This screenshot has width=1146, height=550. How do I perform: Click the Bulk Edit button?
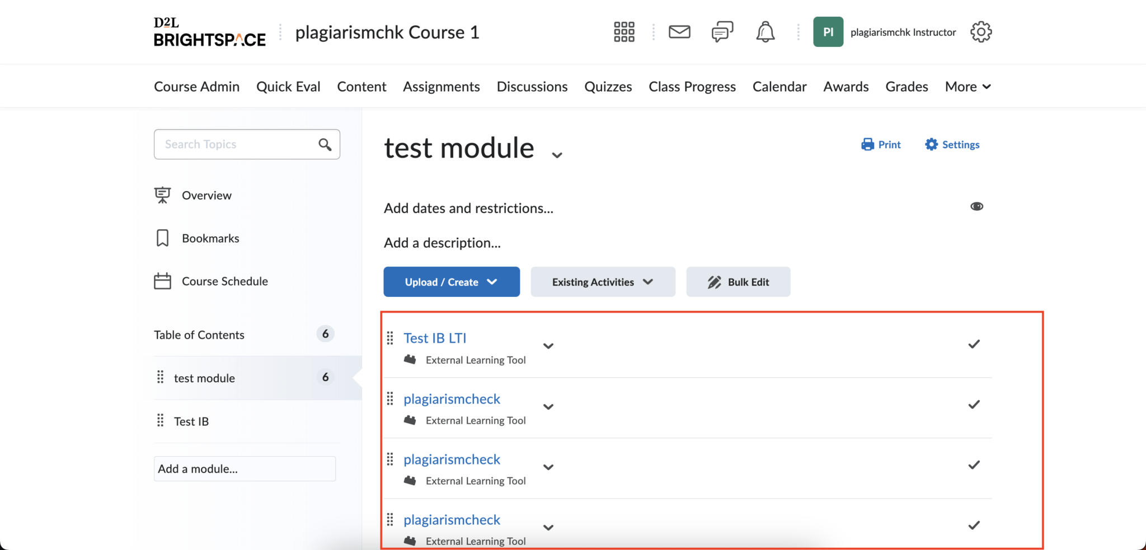coord(738,282)
